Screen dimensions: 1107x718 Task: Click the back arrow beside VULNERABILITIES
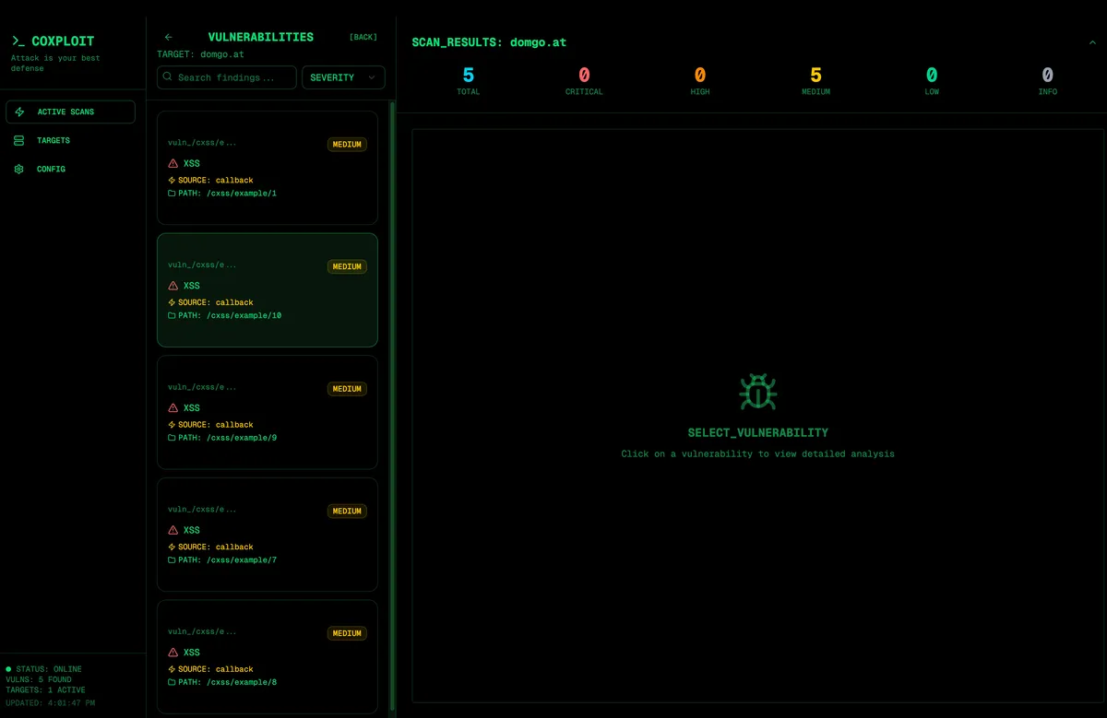click(167, 37)
